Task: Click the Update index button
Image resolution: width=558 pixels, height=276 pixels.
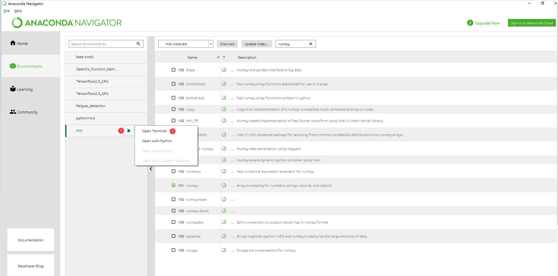Action: click(x=257, y=44)
